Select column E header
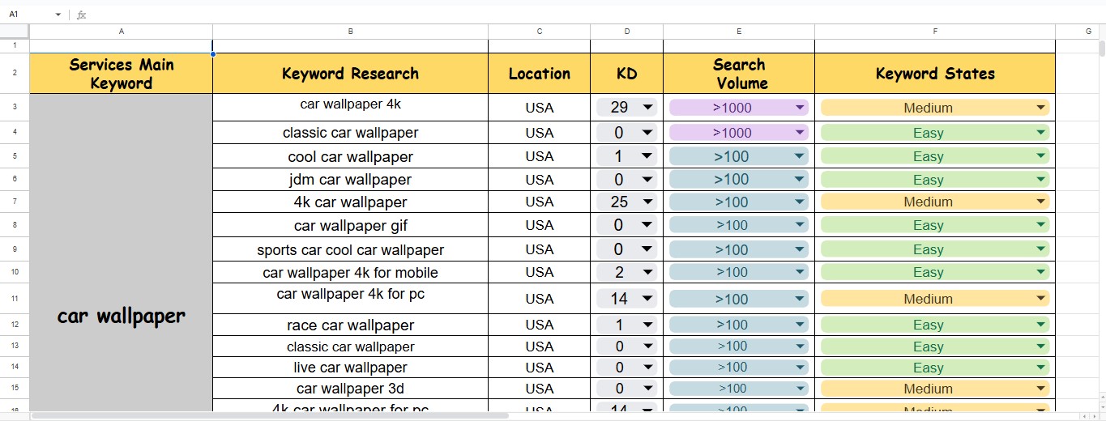This screenshot has width=1106, height=421. click(x=738, y=31)
